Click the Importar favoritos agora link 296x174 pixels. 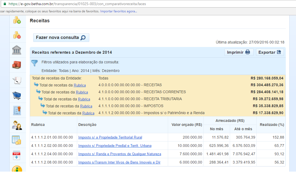click(119, 11)
